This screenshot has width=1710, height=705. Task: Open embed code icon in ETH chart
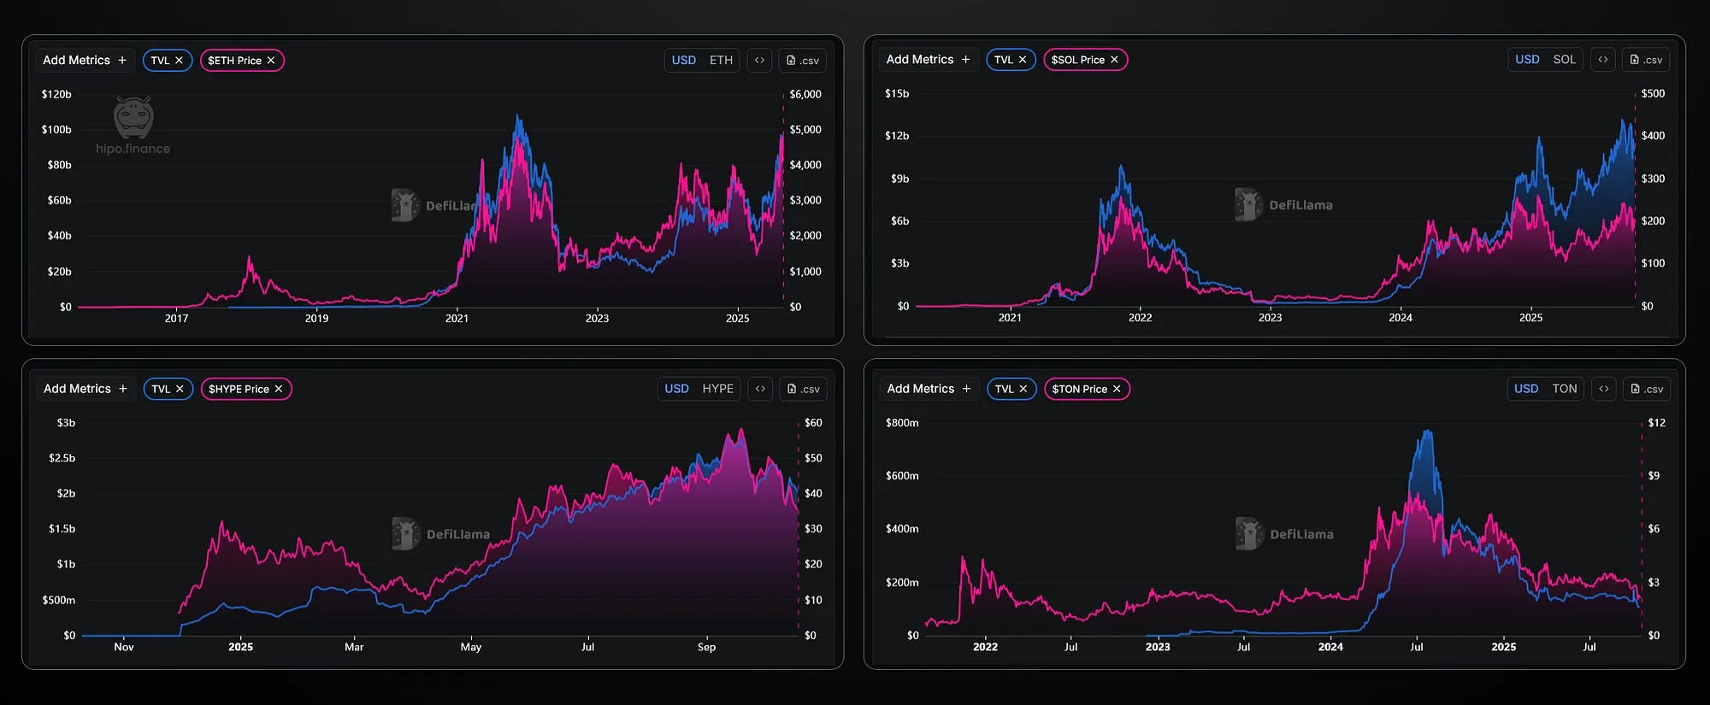tap(759, 60)
